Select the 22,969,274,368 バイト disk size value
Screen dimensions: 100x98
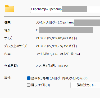pos(62,46)
